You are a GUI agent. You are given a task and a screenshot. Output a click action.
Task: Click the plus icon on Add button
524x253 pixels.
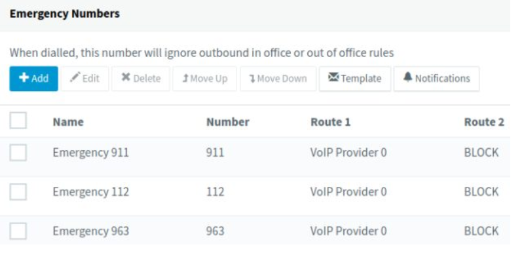(x=24, y=77)
